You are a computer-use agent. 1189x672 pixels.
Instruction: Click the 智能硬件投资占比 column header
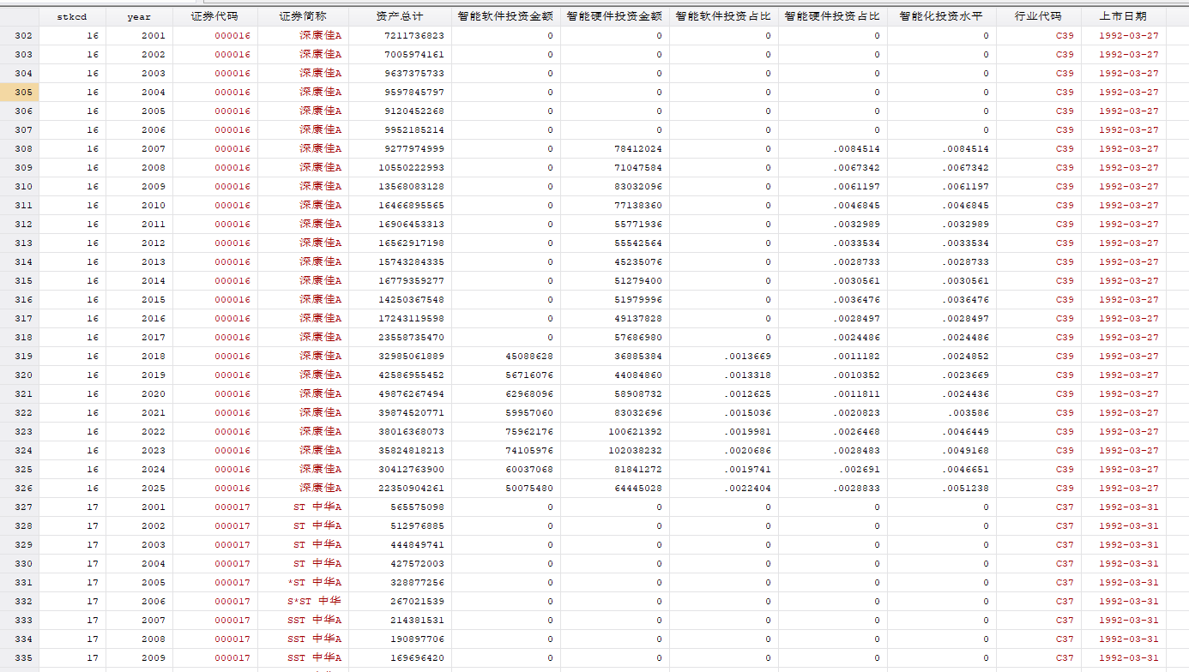pyautogui.click(x=832, y=16)
